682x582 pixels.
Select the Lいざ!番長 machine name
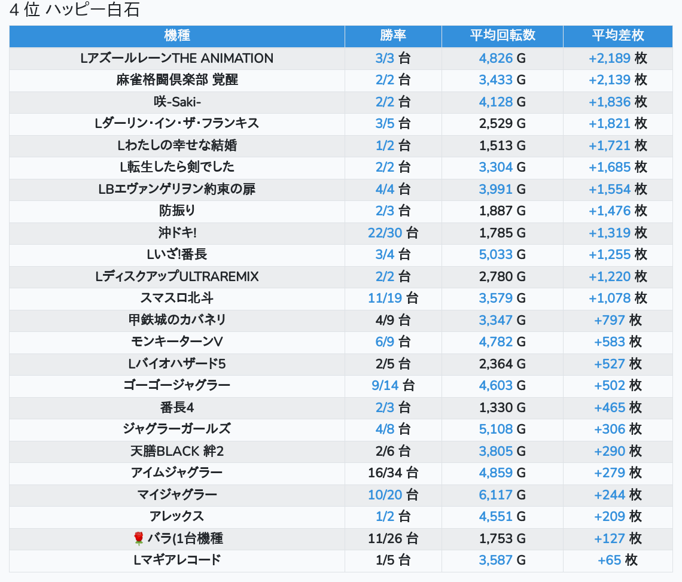pyautogui.click(x=177, y=254)
